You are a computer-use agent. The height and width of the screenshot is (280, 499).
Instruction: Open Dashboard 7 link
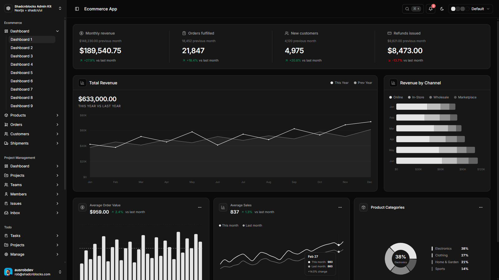[32, 89]
